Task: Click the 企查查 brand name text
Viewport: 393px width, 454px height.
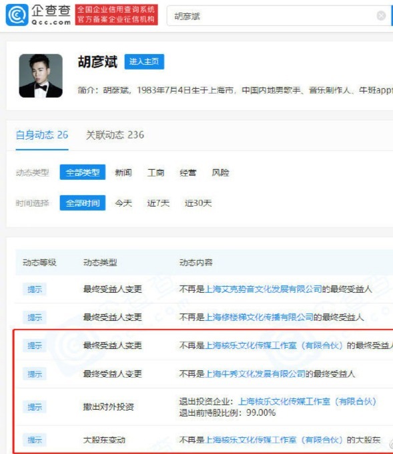Action: [51, 11]
